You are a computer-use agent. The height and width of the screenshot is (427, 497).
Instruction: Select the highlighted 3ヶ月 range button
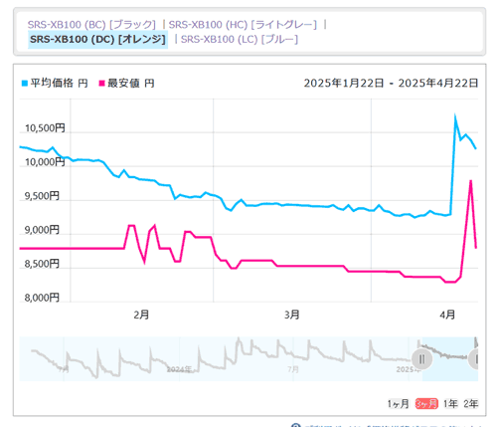(426, 404)
